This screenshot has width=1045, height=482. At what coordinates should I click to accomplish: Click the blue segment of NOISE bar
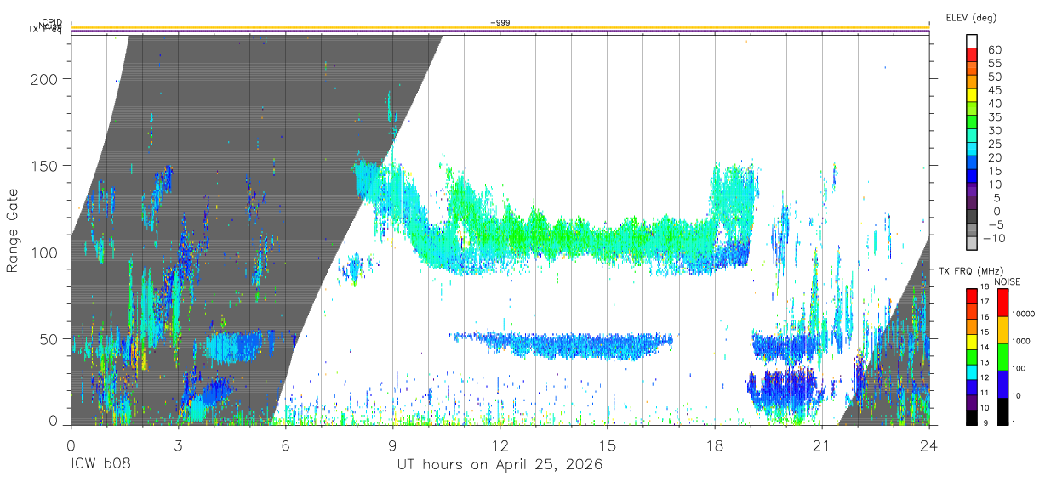[x=1002, y=383]
